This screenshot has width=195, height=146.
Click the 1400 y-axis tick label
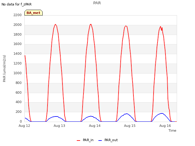click(18, 54)
